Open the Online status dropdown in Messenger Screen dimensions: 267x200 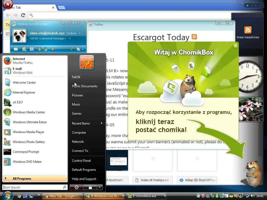pyautogui.click(x=80, y=33)
